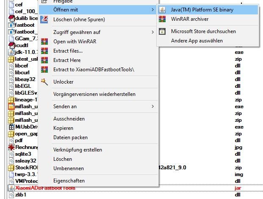
Task: Click the Microsoft Store bag icon
Action: pos(162,31)
